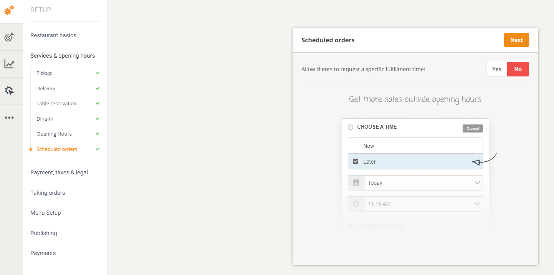Check the Now checkbox
Viewport: 554px width, 275px height.
[356, 146]
